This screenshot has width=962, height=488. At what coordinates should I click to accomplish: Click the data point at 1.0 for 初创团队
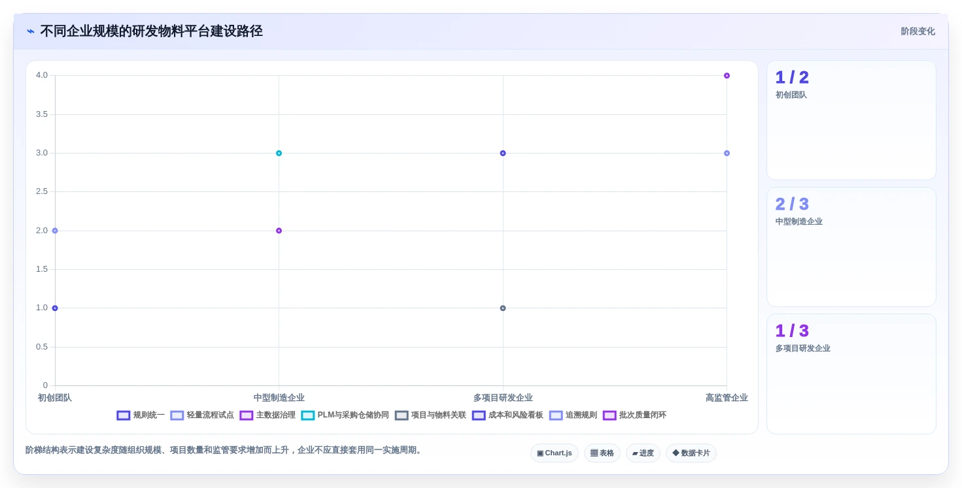55,308
